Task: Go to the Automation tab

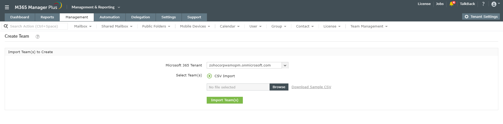Action: (110, 17)
